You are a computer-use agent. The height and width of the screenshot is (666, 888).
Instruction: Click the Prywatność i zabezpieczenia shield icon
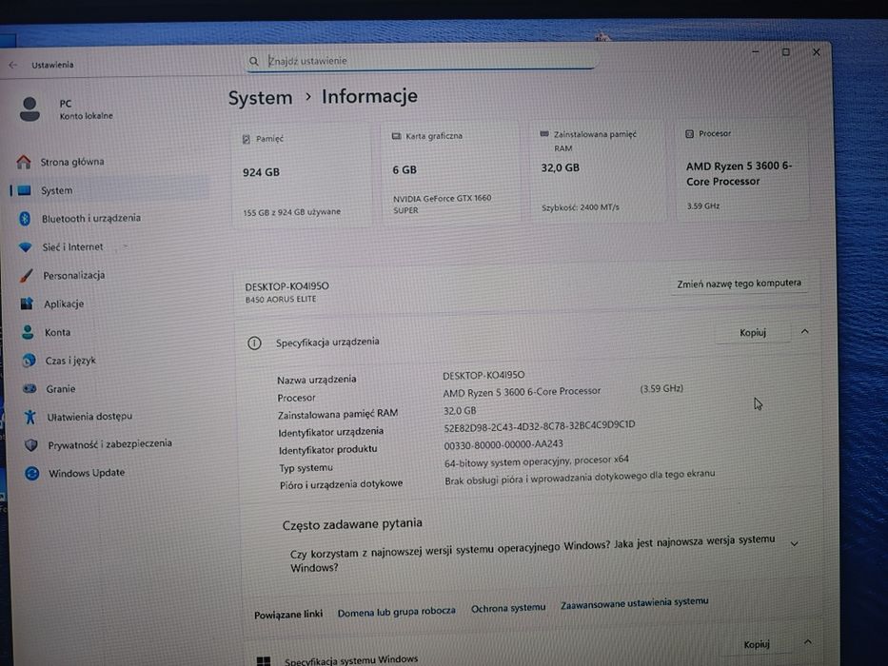click(x=31, y=445)
